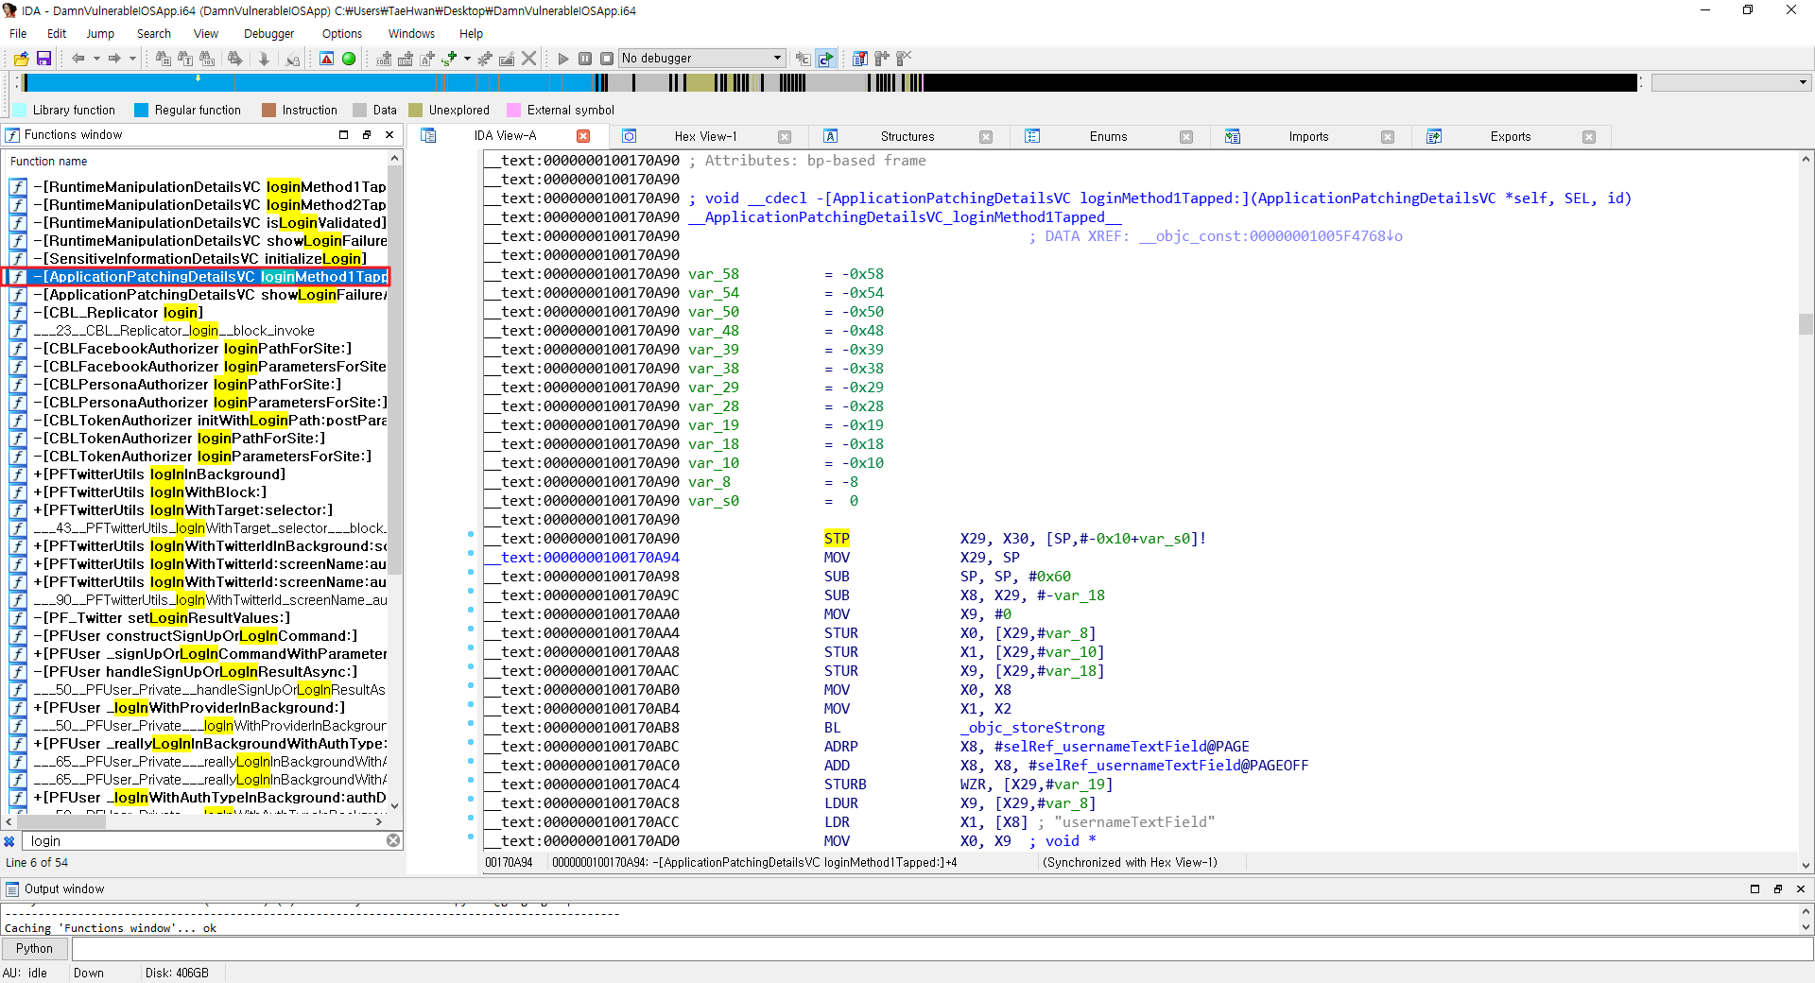Pause the process with the pause icon
Screen dimensions: 1815x983
point(585,59)
